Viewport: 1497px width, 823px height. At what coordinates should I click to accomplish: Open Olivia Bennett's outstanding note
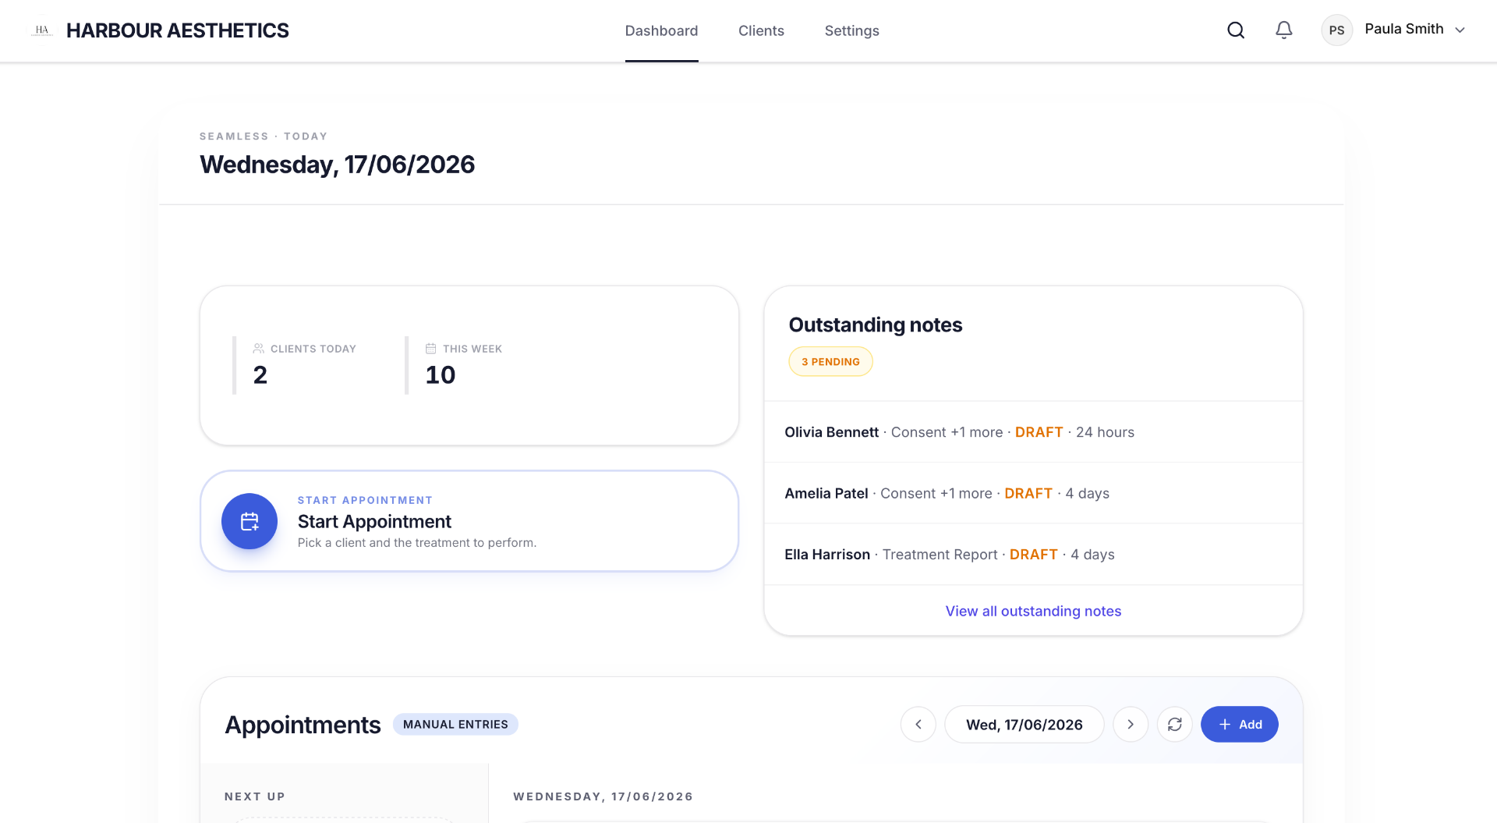point(1033,432)
